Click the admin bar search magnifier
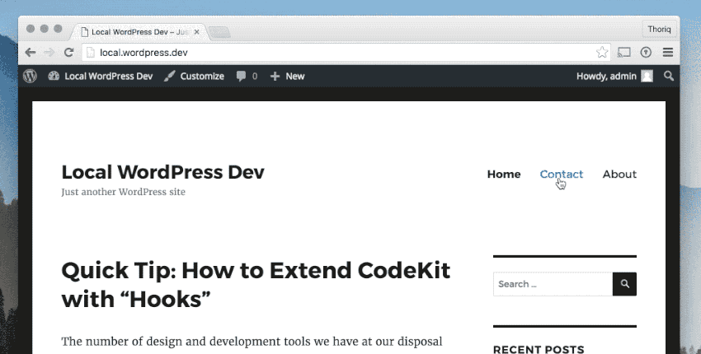Viewport: 701px width, 354px height. click(x=669, y=76)
